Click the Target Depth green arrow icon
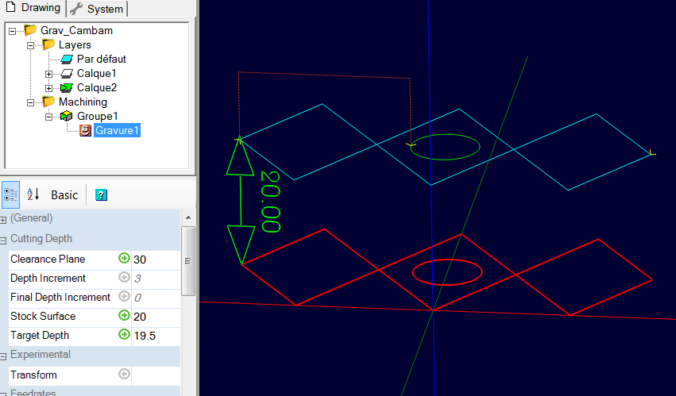Image resolution: width=676 pixels, height=396 pixels. (x=124, y=334)
